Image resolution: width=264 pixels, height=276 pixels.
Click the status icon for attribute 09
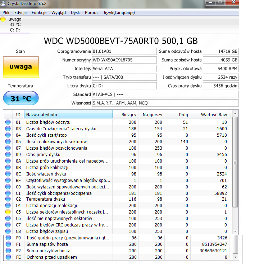[x=8, y=155]
